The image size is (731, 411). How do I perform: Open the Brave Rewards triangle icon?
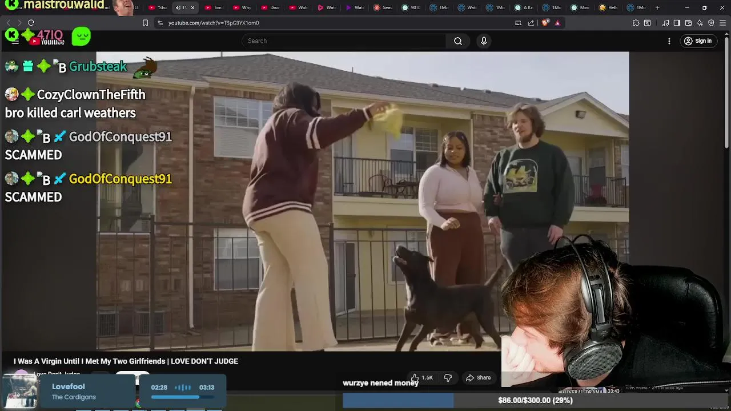point(557,23)
